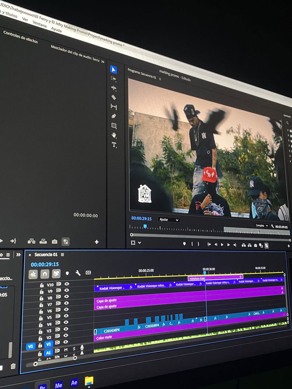The width and height of the screenshot is (292, 389).
Task: Click Program monitor playhead on time ruler
Action: click(145, 226)
